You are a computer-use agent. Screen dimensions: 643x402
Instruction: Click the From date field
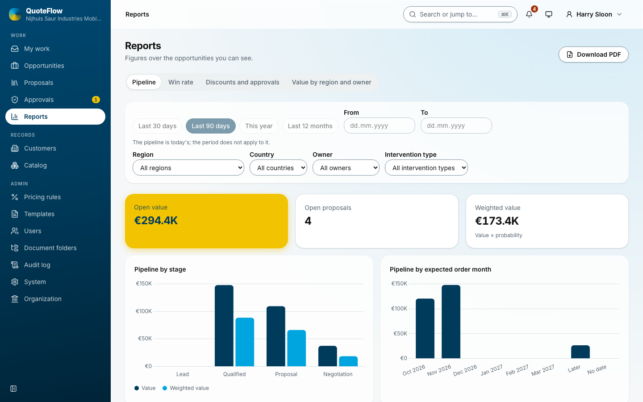(380, 126)
